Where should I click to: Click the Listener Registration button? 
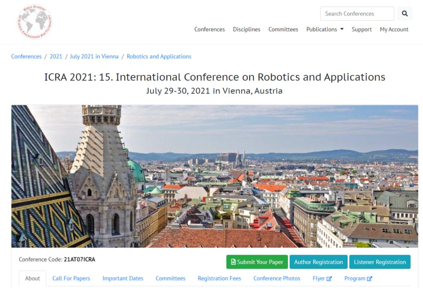point(380,262)
